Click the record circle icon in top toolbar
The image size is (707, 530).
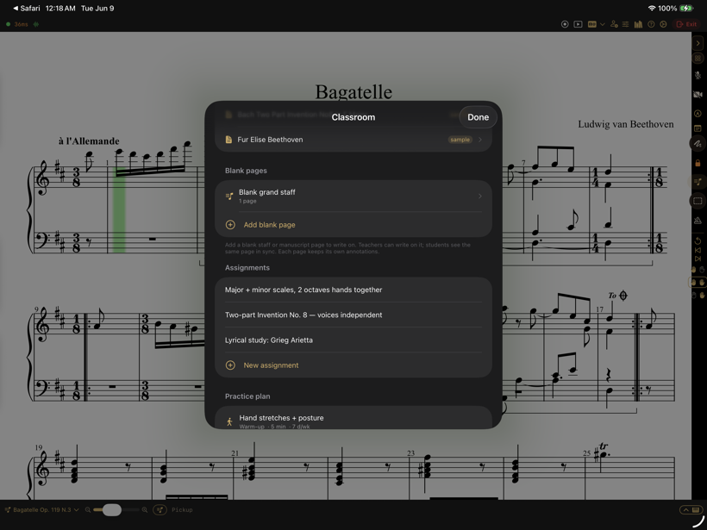click(x=565, y=24)
